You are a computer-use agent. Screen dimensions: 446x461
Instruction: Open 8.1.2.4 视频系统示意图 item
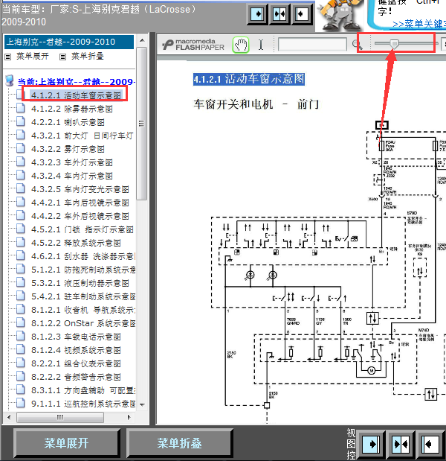(76, 350)
